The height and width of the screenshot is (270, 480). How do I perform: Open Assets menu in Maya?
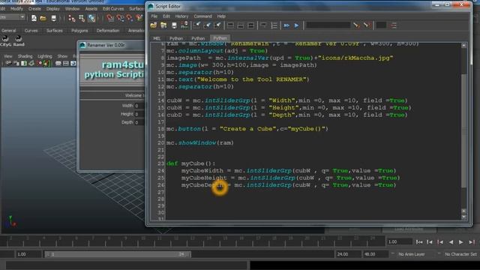pyautogui.click(x=91, y=8)
